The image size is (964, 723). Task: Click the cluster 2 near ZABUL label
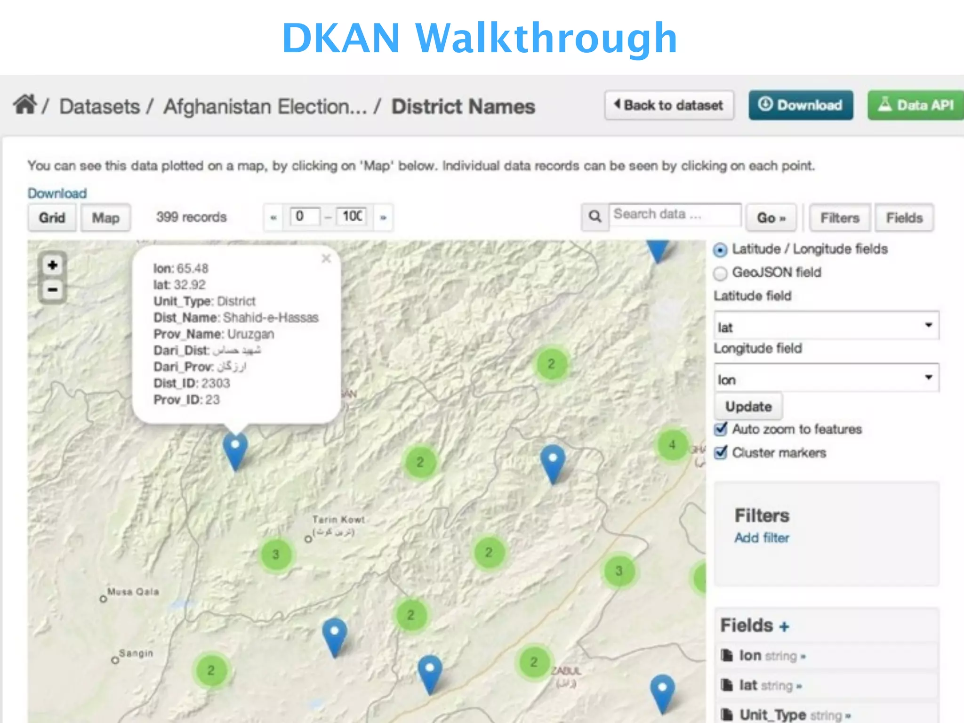pyautogui.click(x=534, y=662)
